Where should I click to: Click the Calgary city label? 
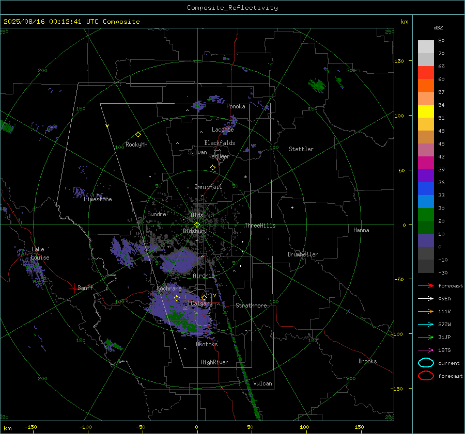coord(202,303)
